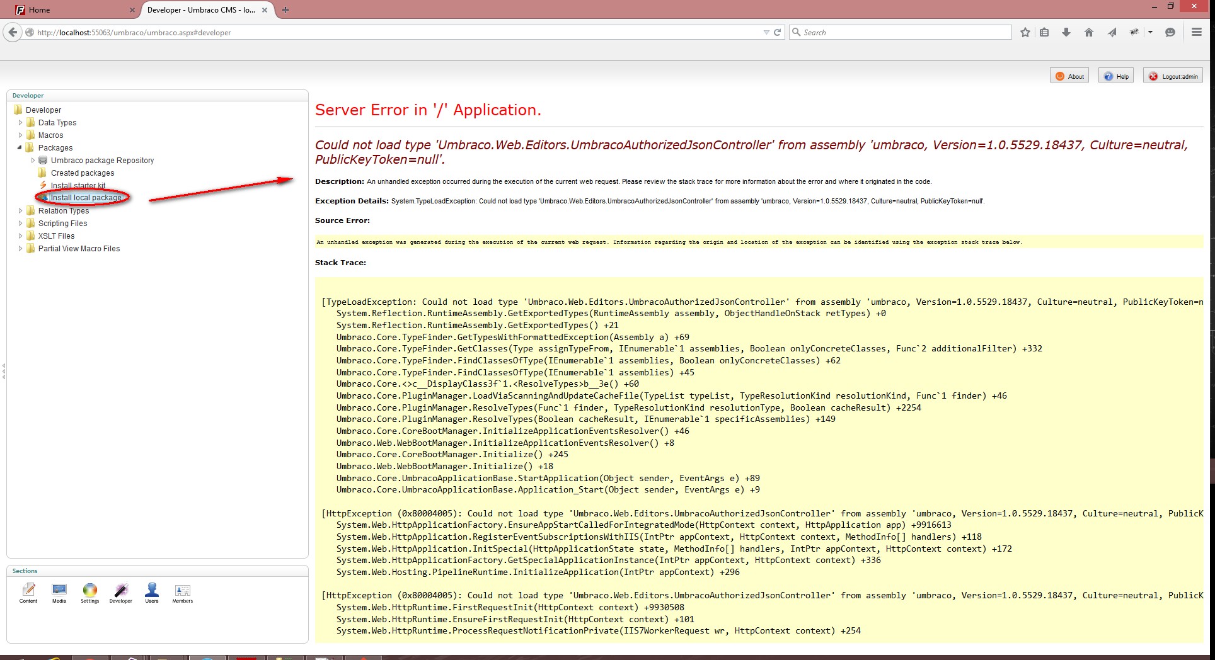Image resolution: width=1215 pixels, height=660 pixels.
Task: Select Install starter kit tree item
Action: point(78,185)
